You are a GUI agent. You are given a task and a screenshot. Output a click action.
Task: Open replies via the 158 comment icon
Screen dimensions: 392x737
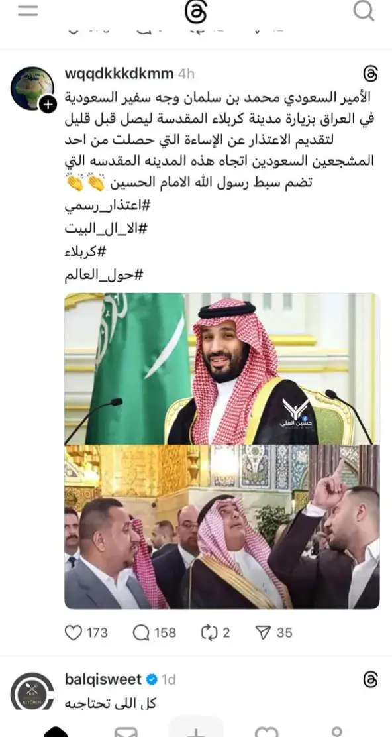tap(141, 633)
